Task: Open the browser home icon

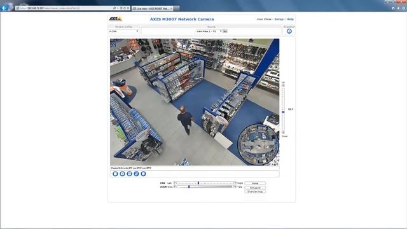Action: pos(393,8)
